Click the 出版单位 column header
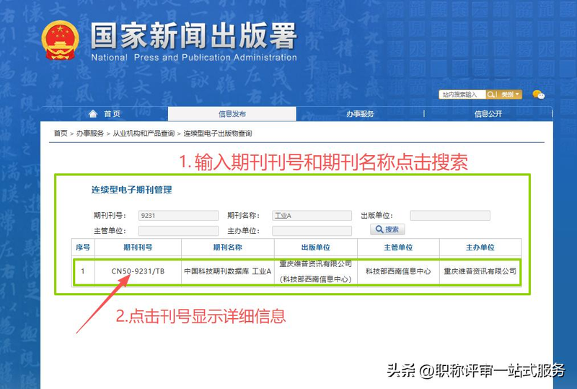577x389 pixels. pyautogui.click(x=316, y=247)
